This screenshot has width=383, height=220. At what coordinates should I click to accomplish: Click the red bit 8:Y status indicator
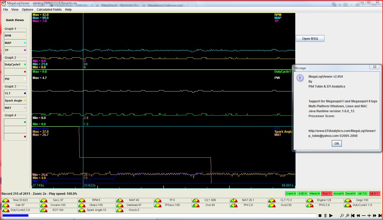click(374, 194)
